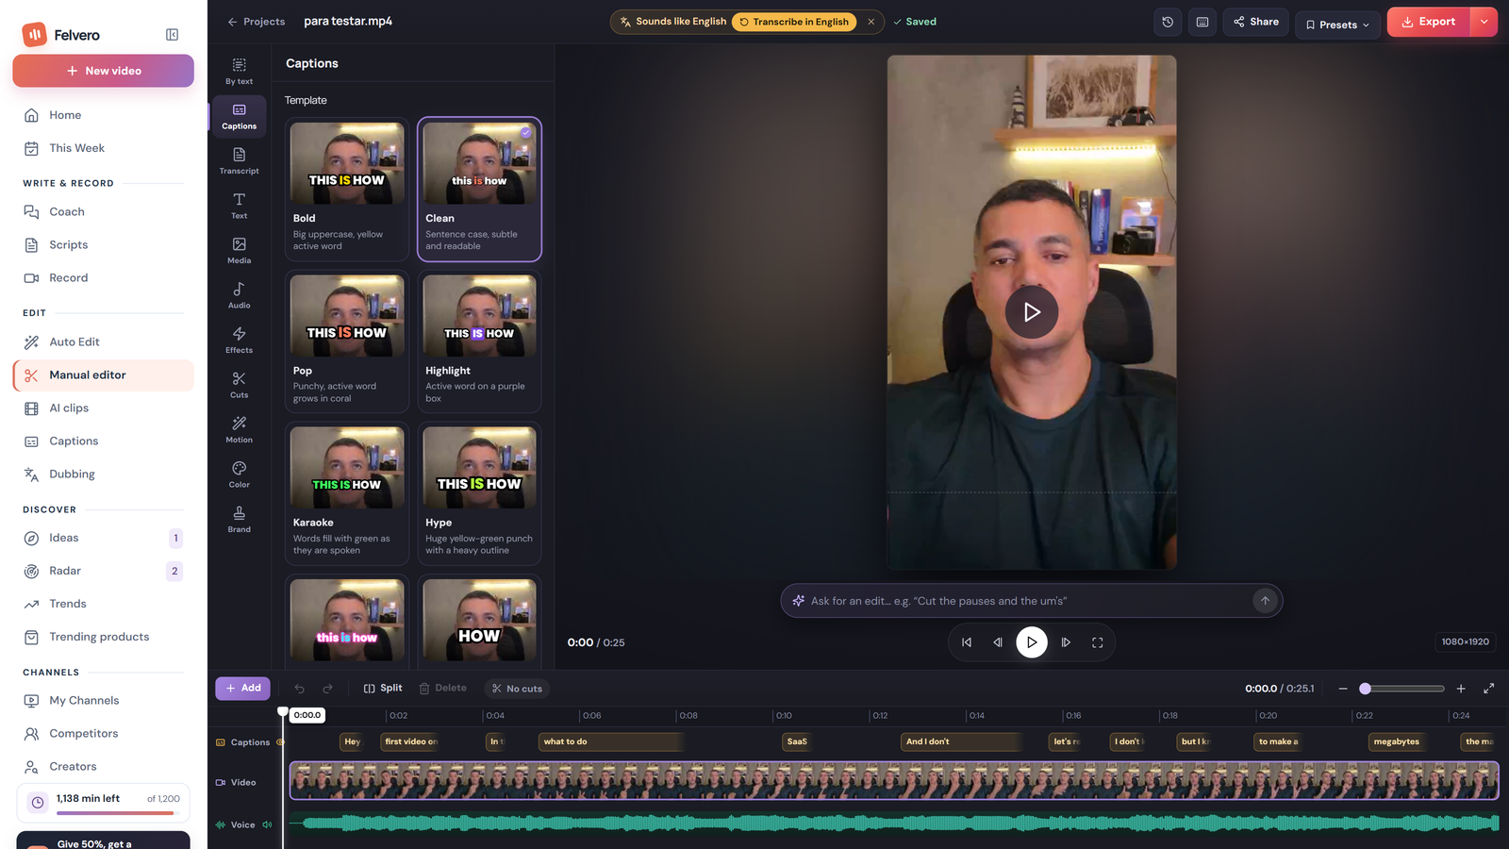Viewport: 1509px width, 849px height.
Task: Open the Audio tool panel
Action: [240, 295]
